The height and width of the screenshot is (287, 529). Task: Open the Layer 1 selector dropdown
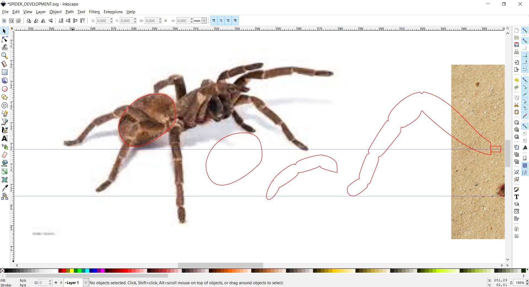pyautogui.click(x=86, y=283)
